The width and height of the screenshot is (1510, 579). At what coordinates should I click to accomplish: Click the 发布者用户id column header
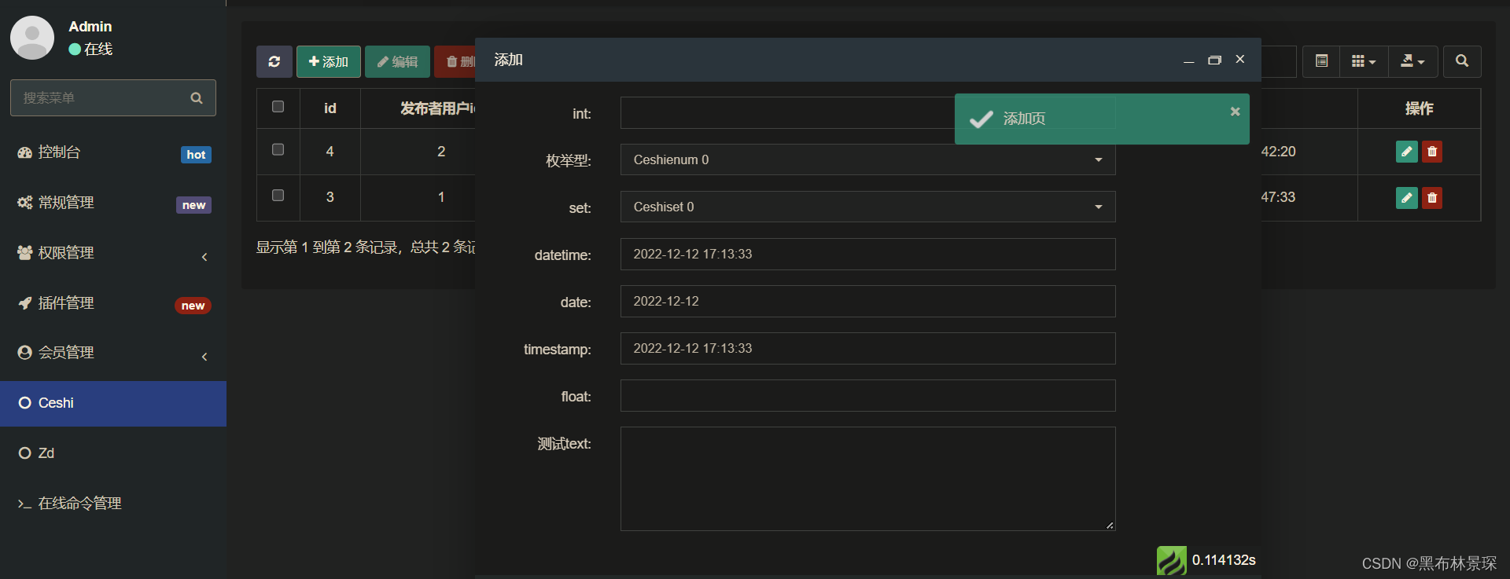[437, 108]
